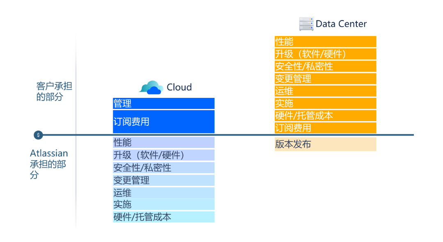Select the blue 管理 block under Cloud
This screenshot has width=443, height=242.
click(164, 104)
